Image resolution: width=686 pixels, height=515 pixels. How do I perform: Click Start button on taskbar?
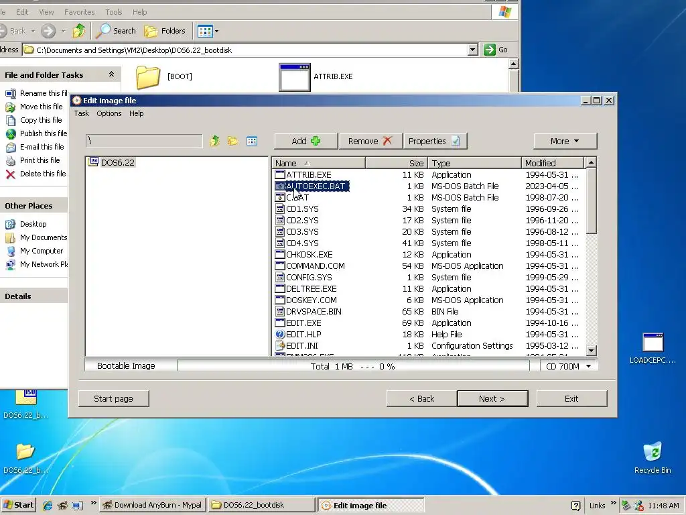click(18, 505)
